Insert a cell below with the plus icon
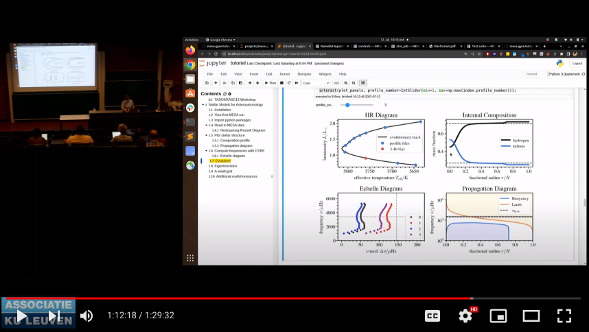 point(216,83)
